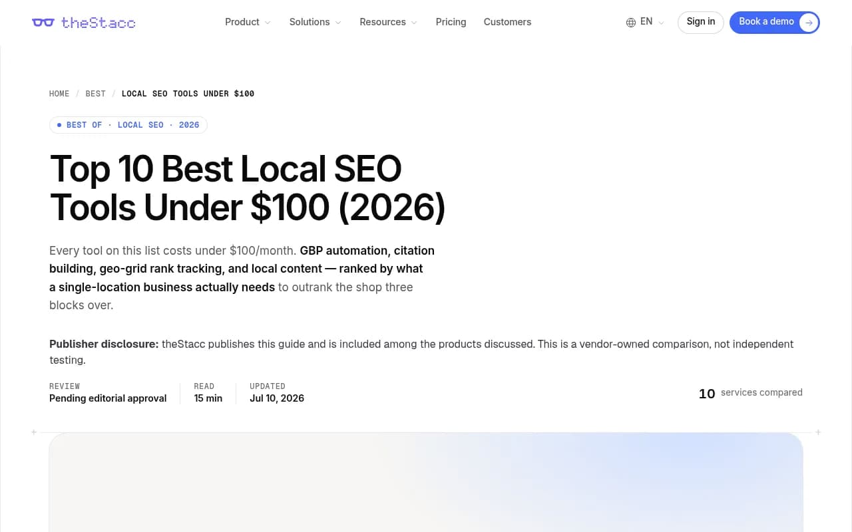
Task: Follow HOME breadcrumb link
Action: [x=59, y=94]
